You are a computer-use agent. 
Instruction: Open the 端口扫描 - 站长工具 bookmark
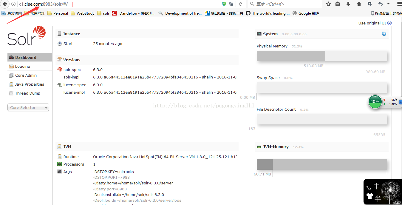[x=224, y=13]
